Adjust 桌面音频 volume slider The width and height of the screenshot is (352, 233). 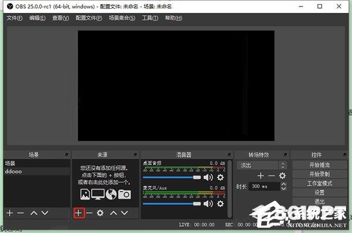(172, 177)
